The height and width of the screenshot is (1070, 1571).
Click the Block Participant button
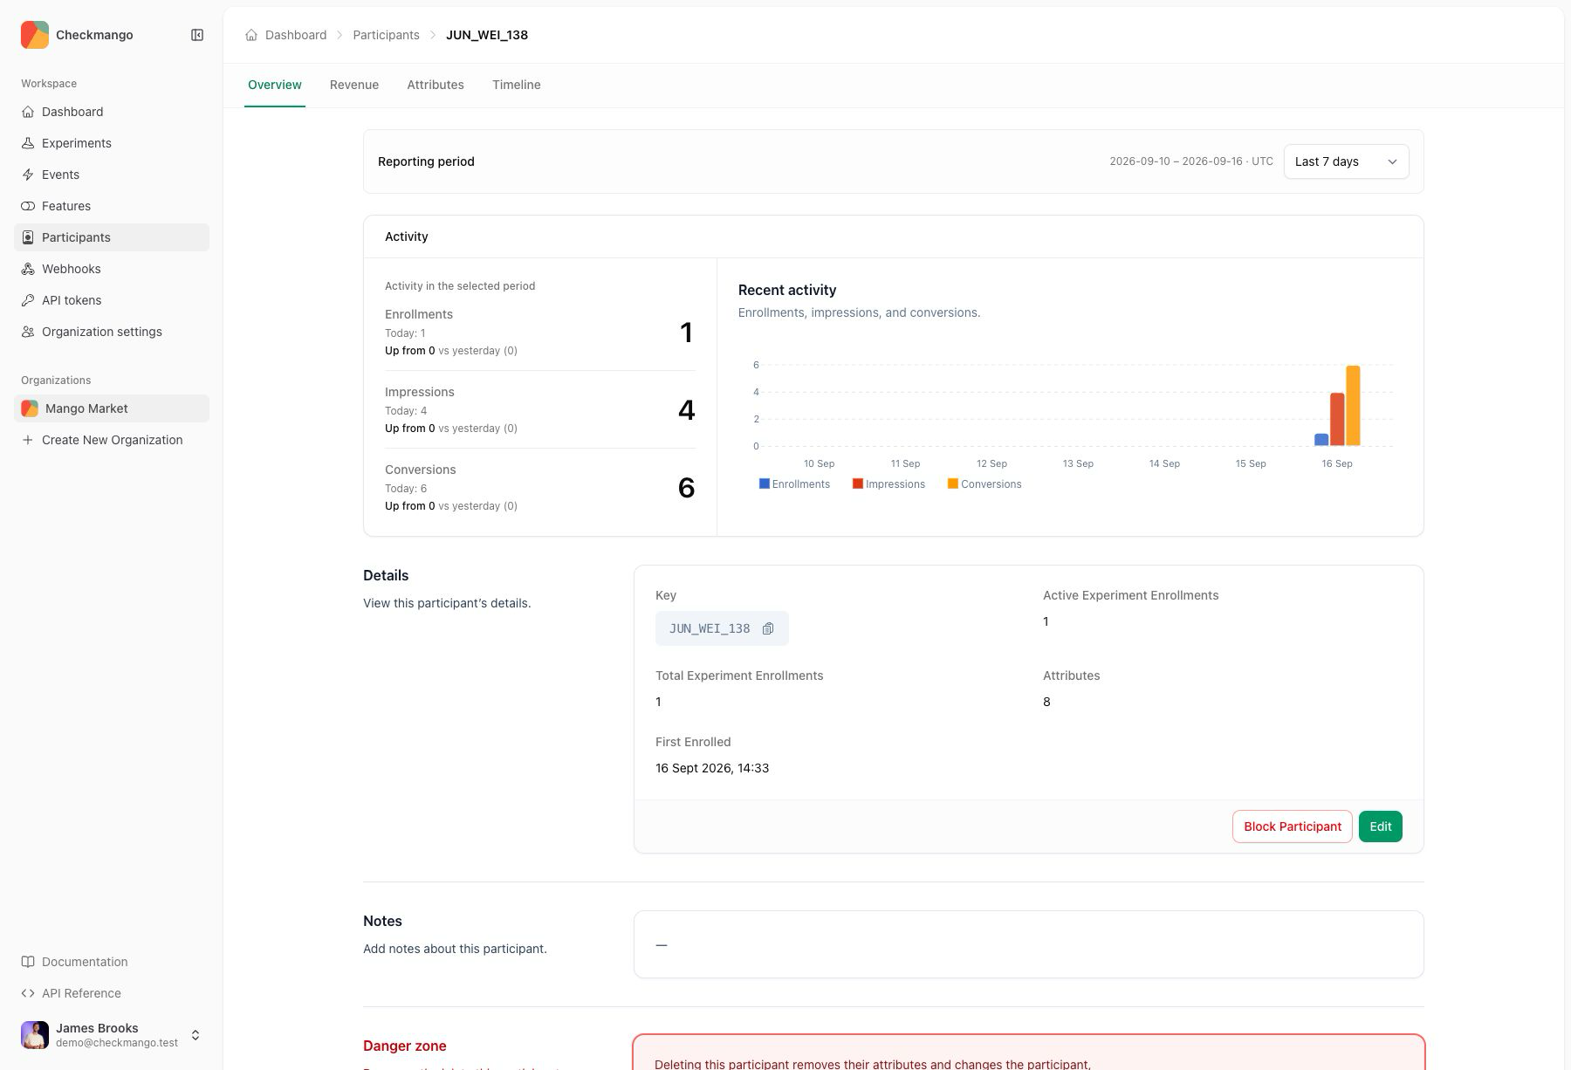point(1293,827)
